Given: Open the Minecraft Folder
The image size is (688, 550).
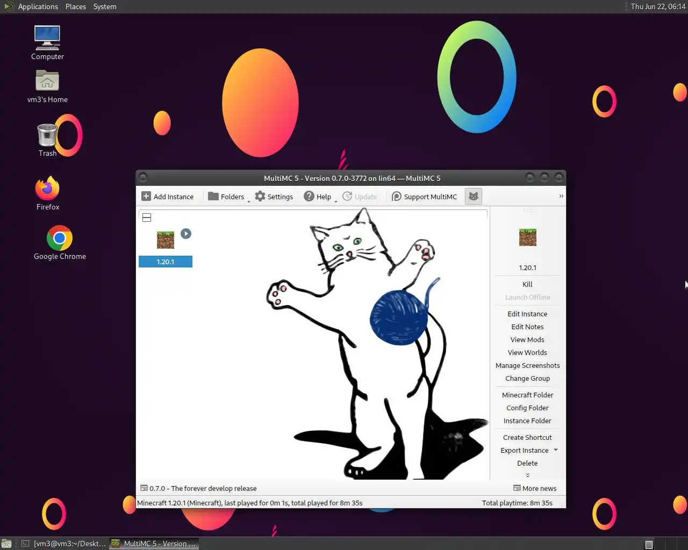Looking at the screenshot, I should tap(528, 395).
